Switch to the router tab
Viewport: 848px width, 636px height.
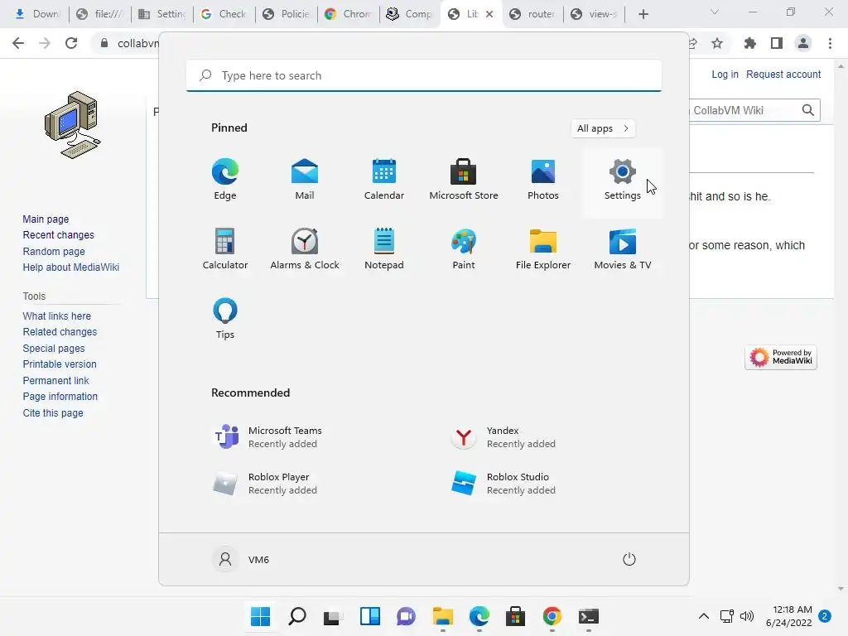click(x=533, y=14)
